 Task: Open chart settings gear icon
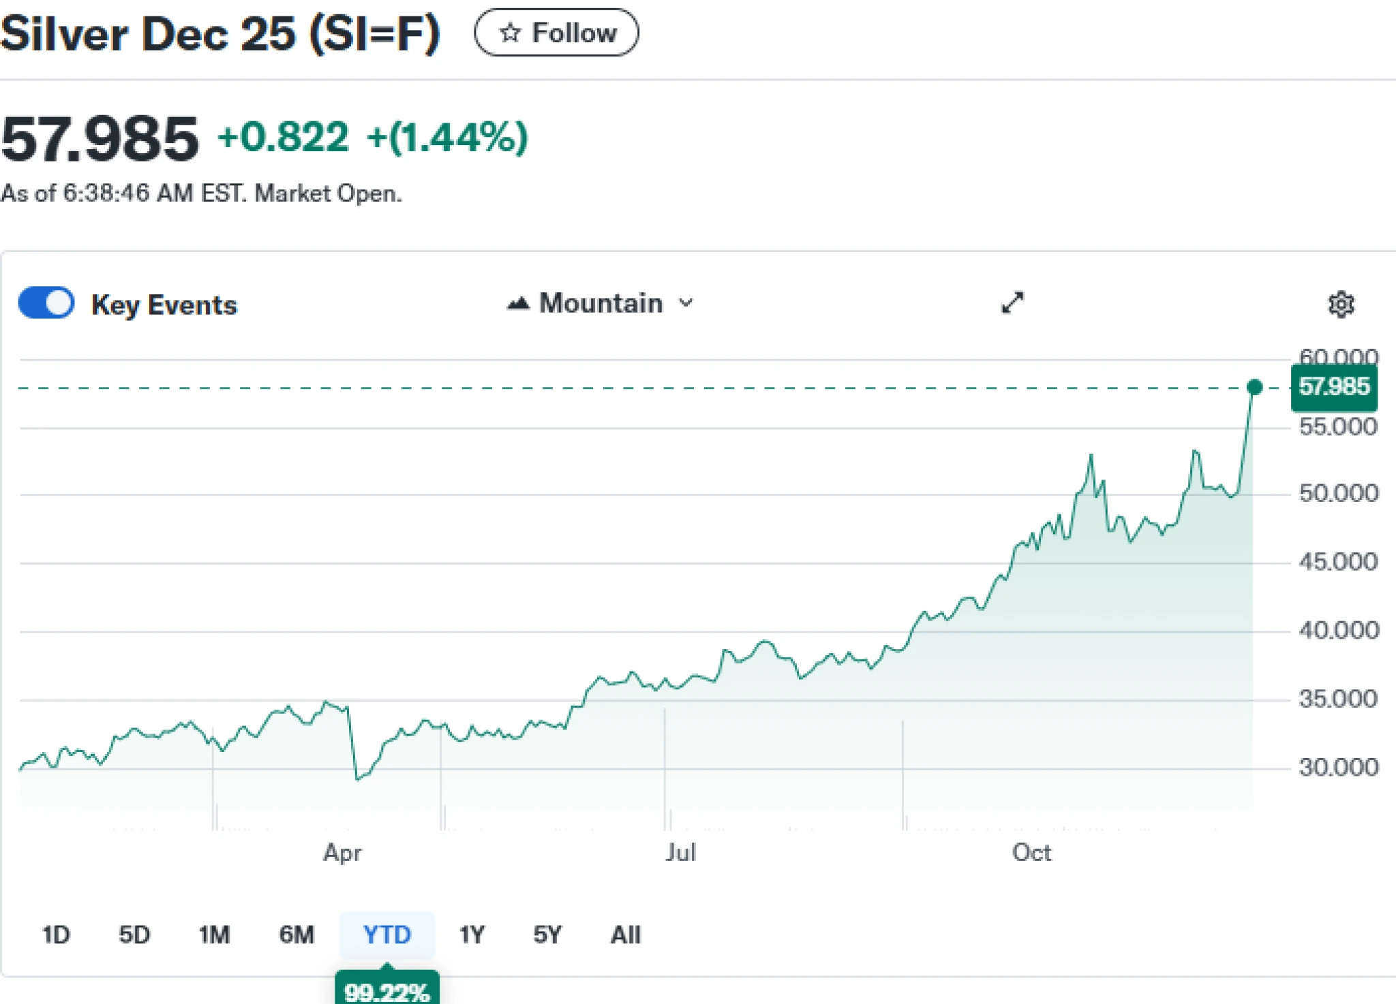pos(1341,304)
